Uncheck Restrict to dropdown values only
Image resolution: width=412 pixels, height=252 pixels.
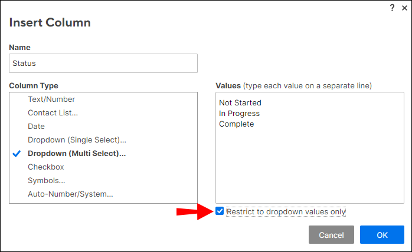pos(220,211)
